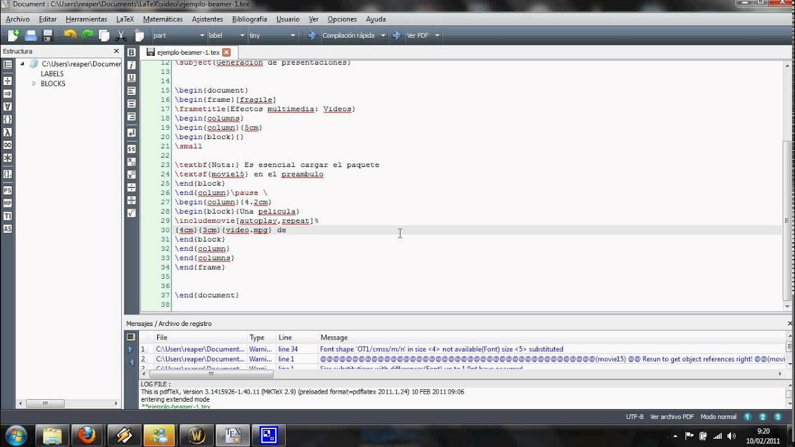Screen dimensions: 795x447
Task: Open the relation symbols (÷) panel
Action: coord(7,81)
